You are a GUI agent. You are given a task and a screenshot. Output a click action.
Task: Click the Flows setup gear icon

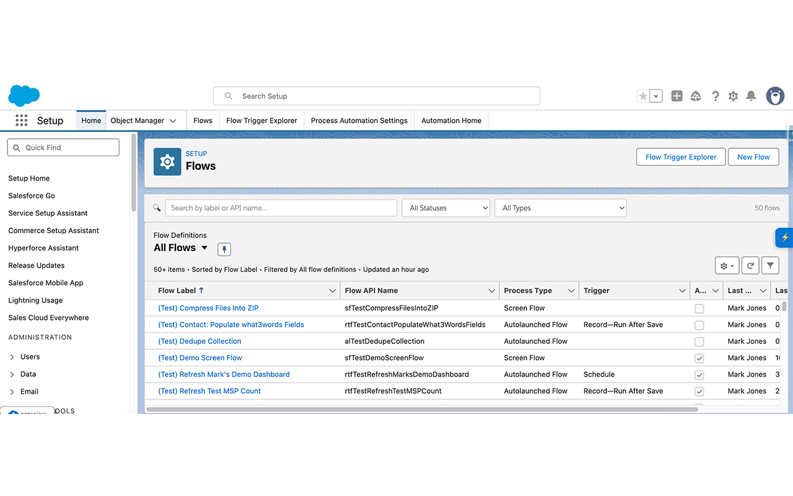point(167,162)
